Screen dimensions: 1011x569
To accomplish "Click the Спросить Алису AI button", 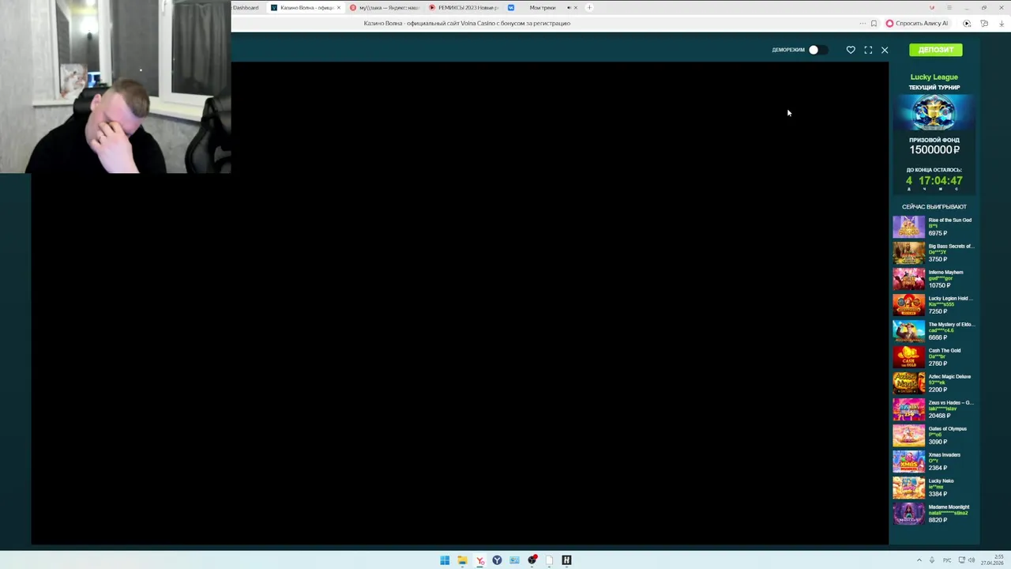I will 917,24.
